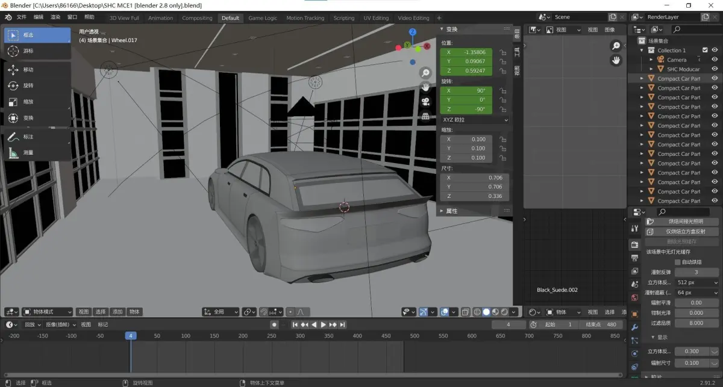Open the Tool properties tab (wrench-screwdriver icon)
Screen dimensions: 723x387
coord(634,229)
